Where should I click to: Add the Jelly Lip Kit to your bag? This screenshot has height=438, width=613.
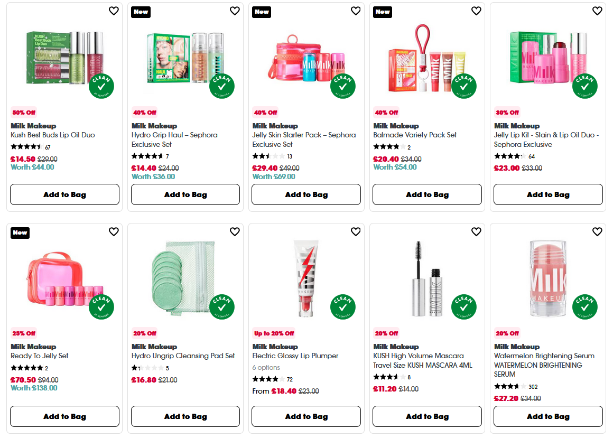[547, 194]
